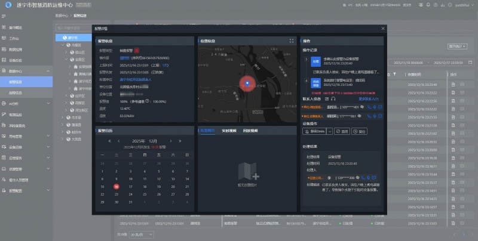
Task: Click the 禁用 disable device button
Action: (x=341, y=131)
